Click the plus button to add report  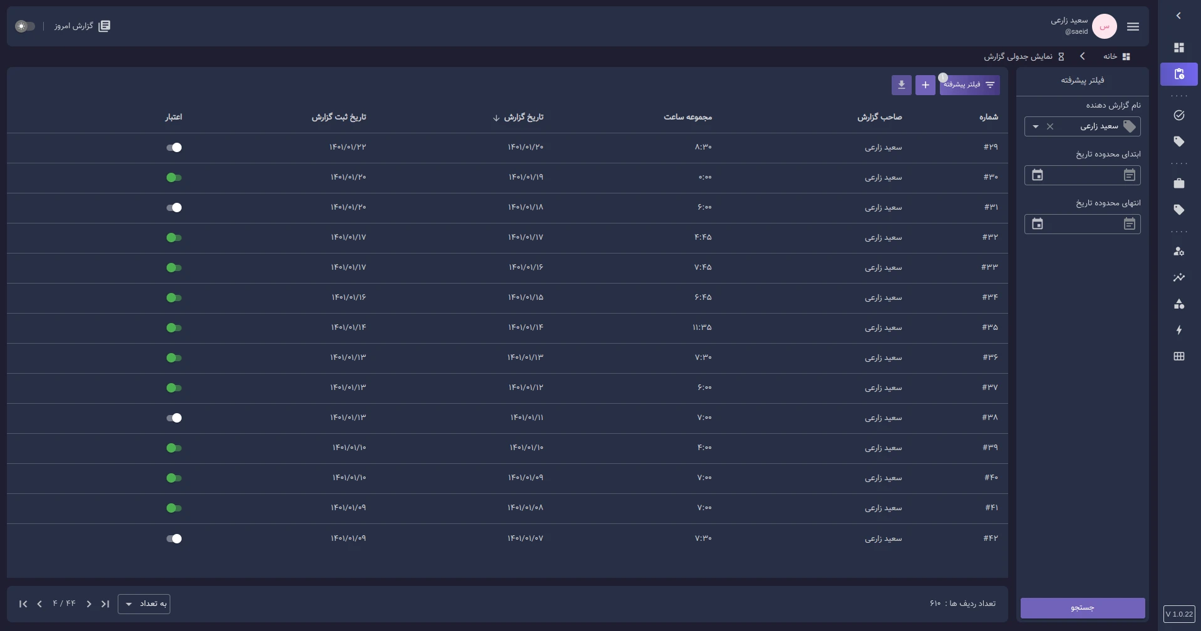tap(925, 85)
